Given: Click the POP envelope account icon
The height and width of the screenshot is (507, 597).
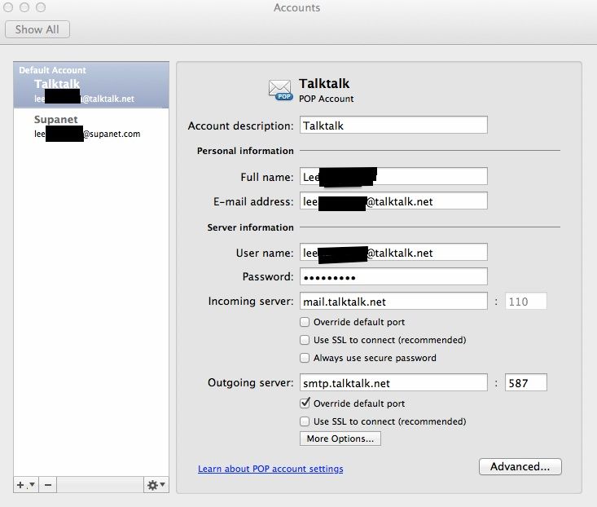Looking at the screenshot, I should click(280, 89).
